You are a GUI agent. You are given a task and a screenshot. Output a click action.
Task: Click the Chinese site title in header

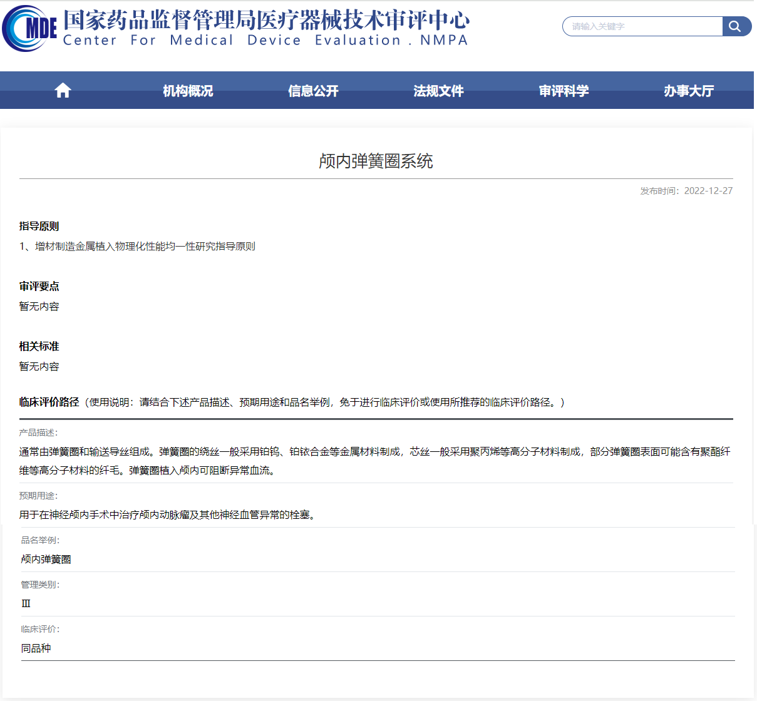click(266, 19)
